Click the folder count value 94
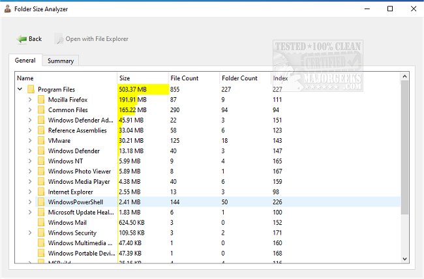 click(x=224, y=110)
